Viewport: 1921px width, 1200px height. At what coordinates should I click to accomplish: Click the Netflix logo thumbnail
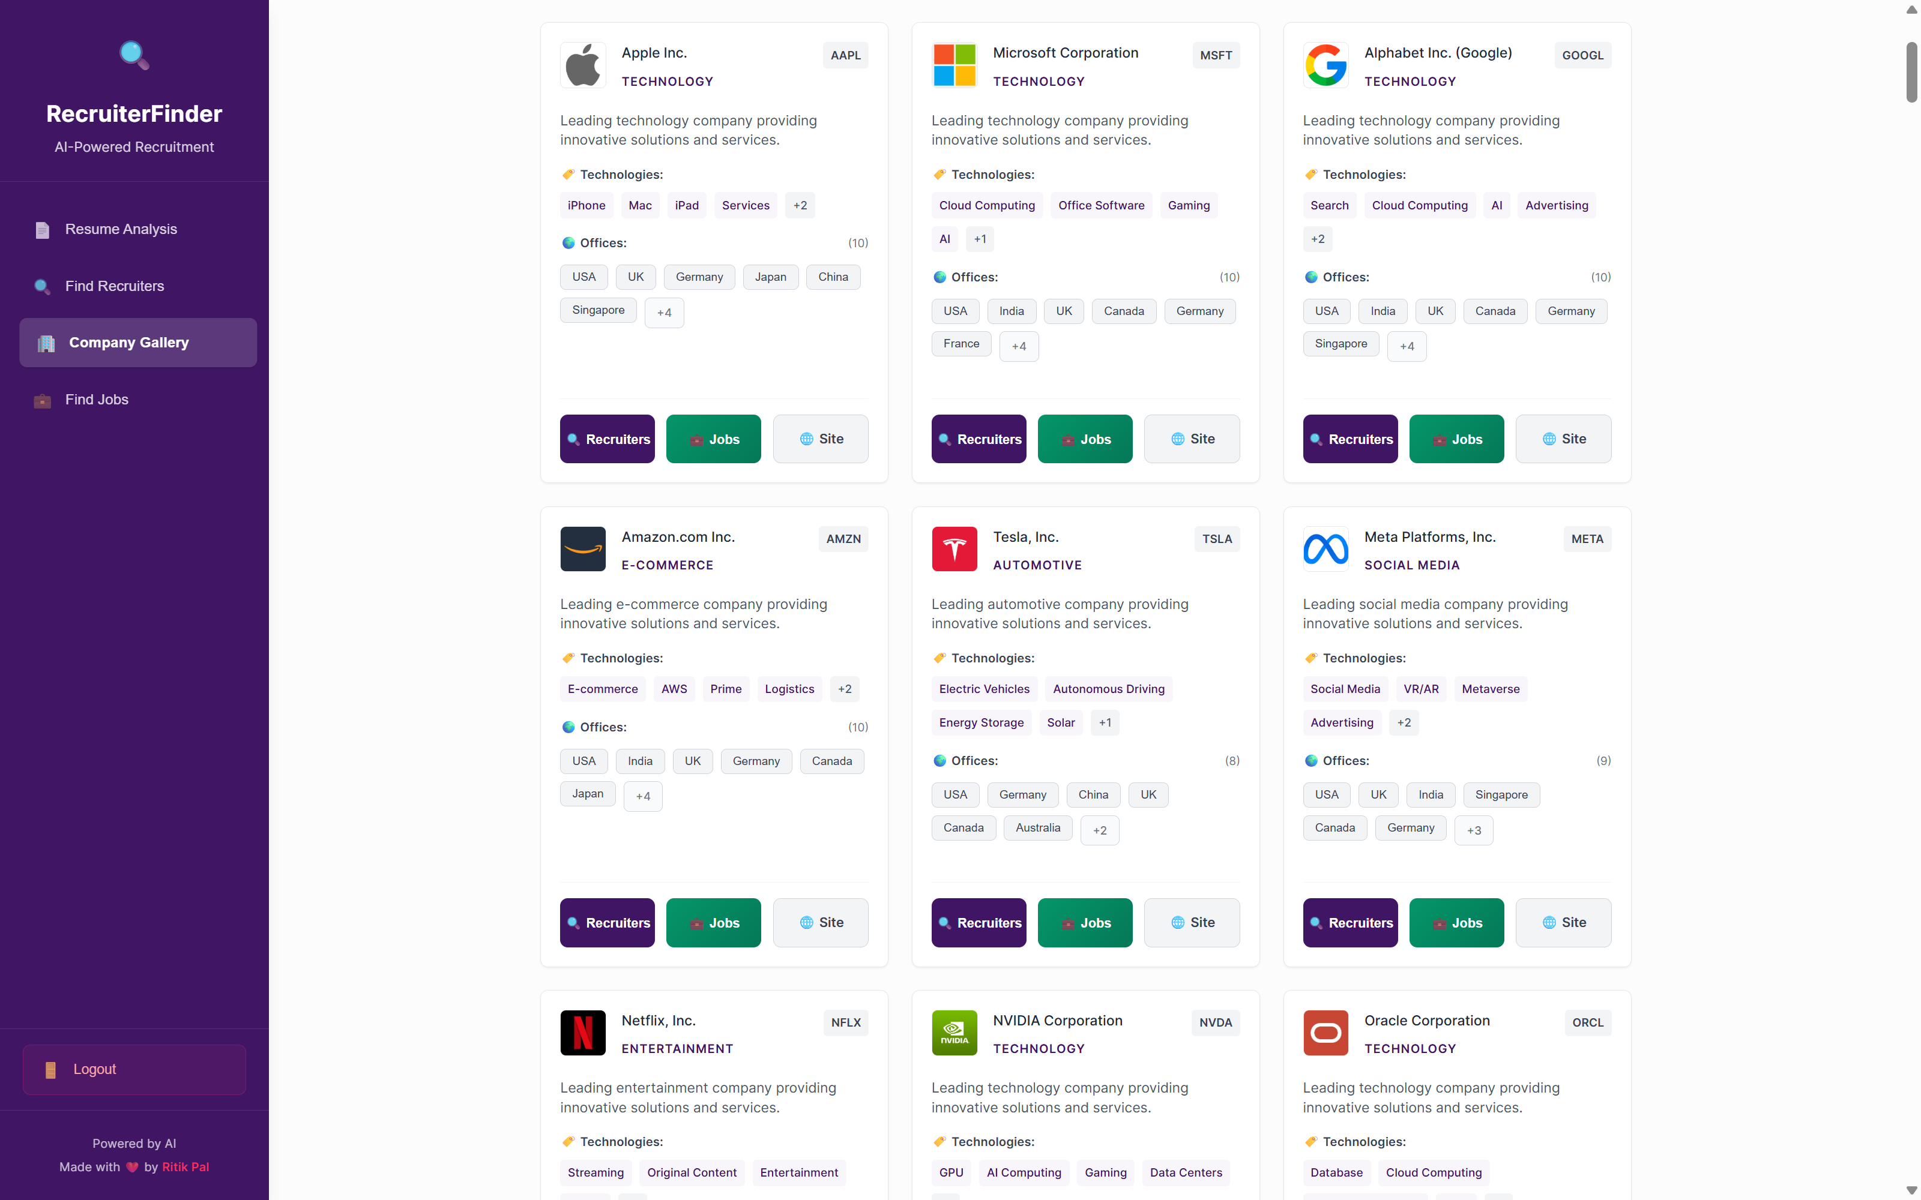click(583, 1032)
